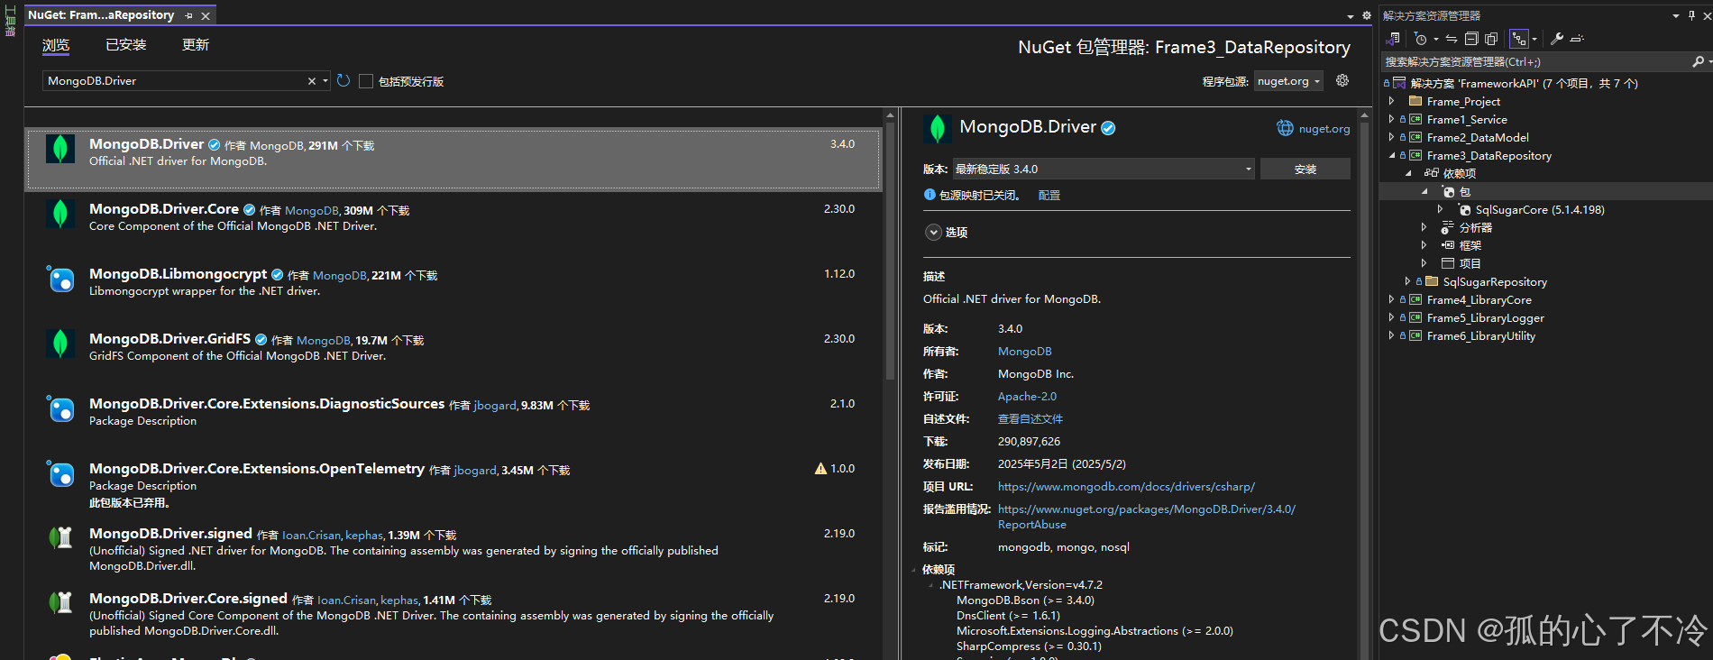Open Properties wrench icon in Solution Explorer
Viewport: 1713px width, 660px height.
click(1557, 39)
